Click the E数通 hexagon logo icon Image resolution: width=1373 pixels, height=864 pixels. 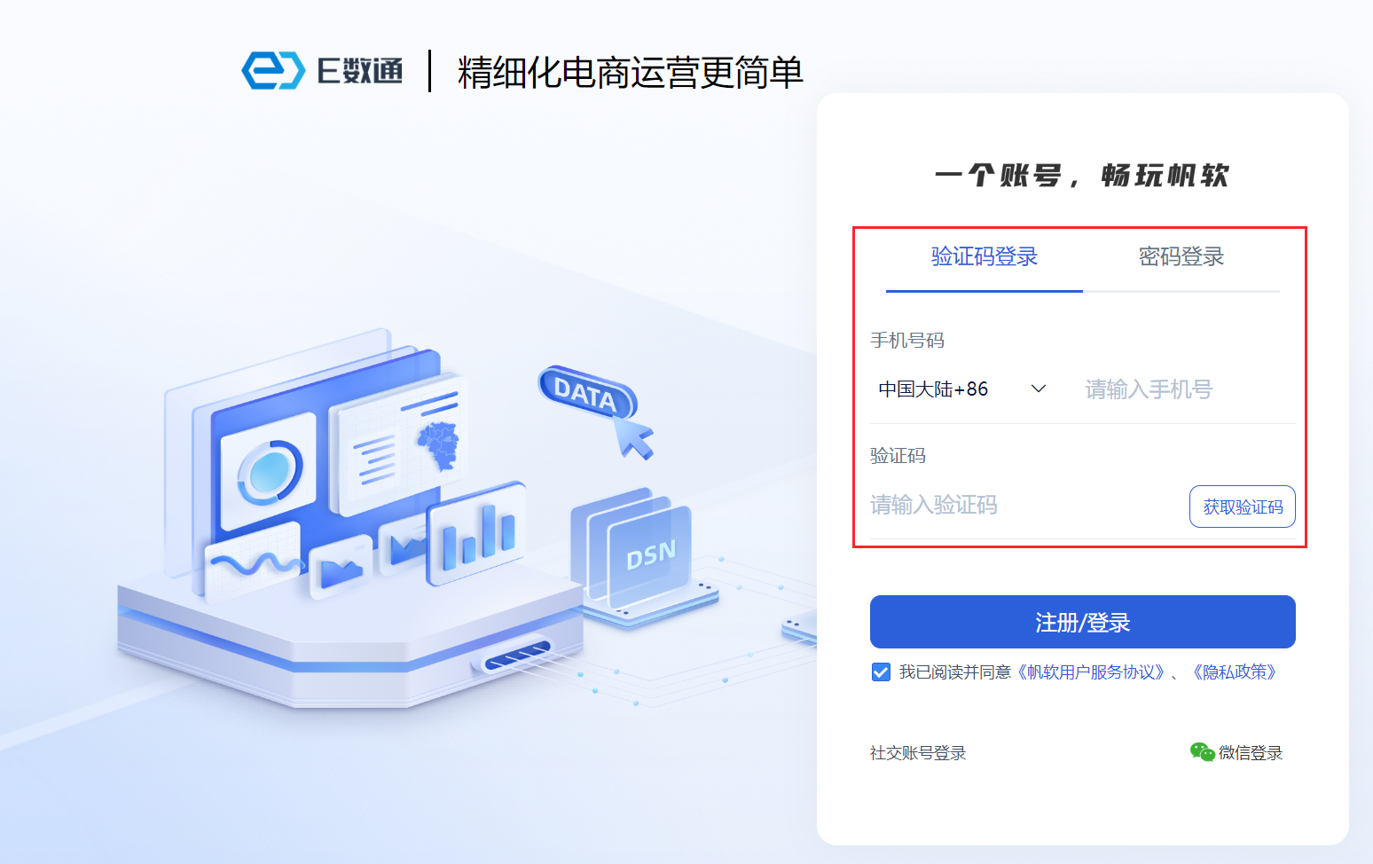pyautogui.click(x=273, y=70)
